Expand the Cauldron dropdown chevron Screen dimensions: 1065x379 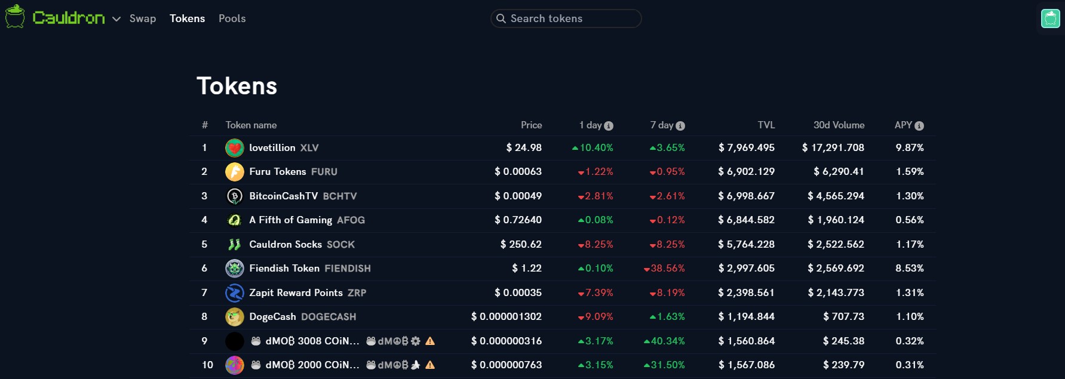[x=116, y=19]
